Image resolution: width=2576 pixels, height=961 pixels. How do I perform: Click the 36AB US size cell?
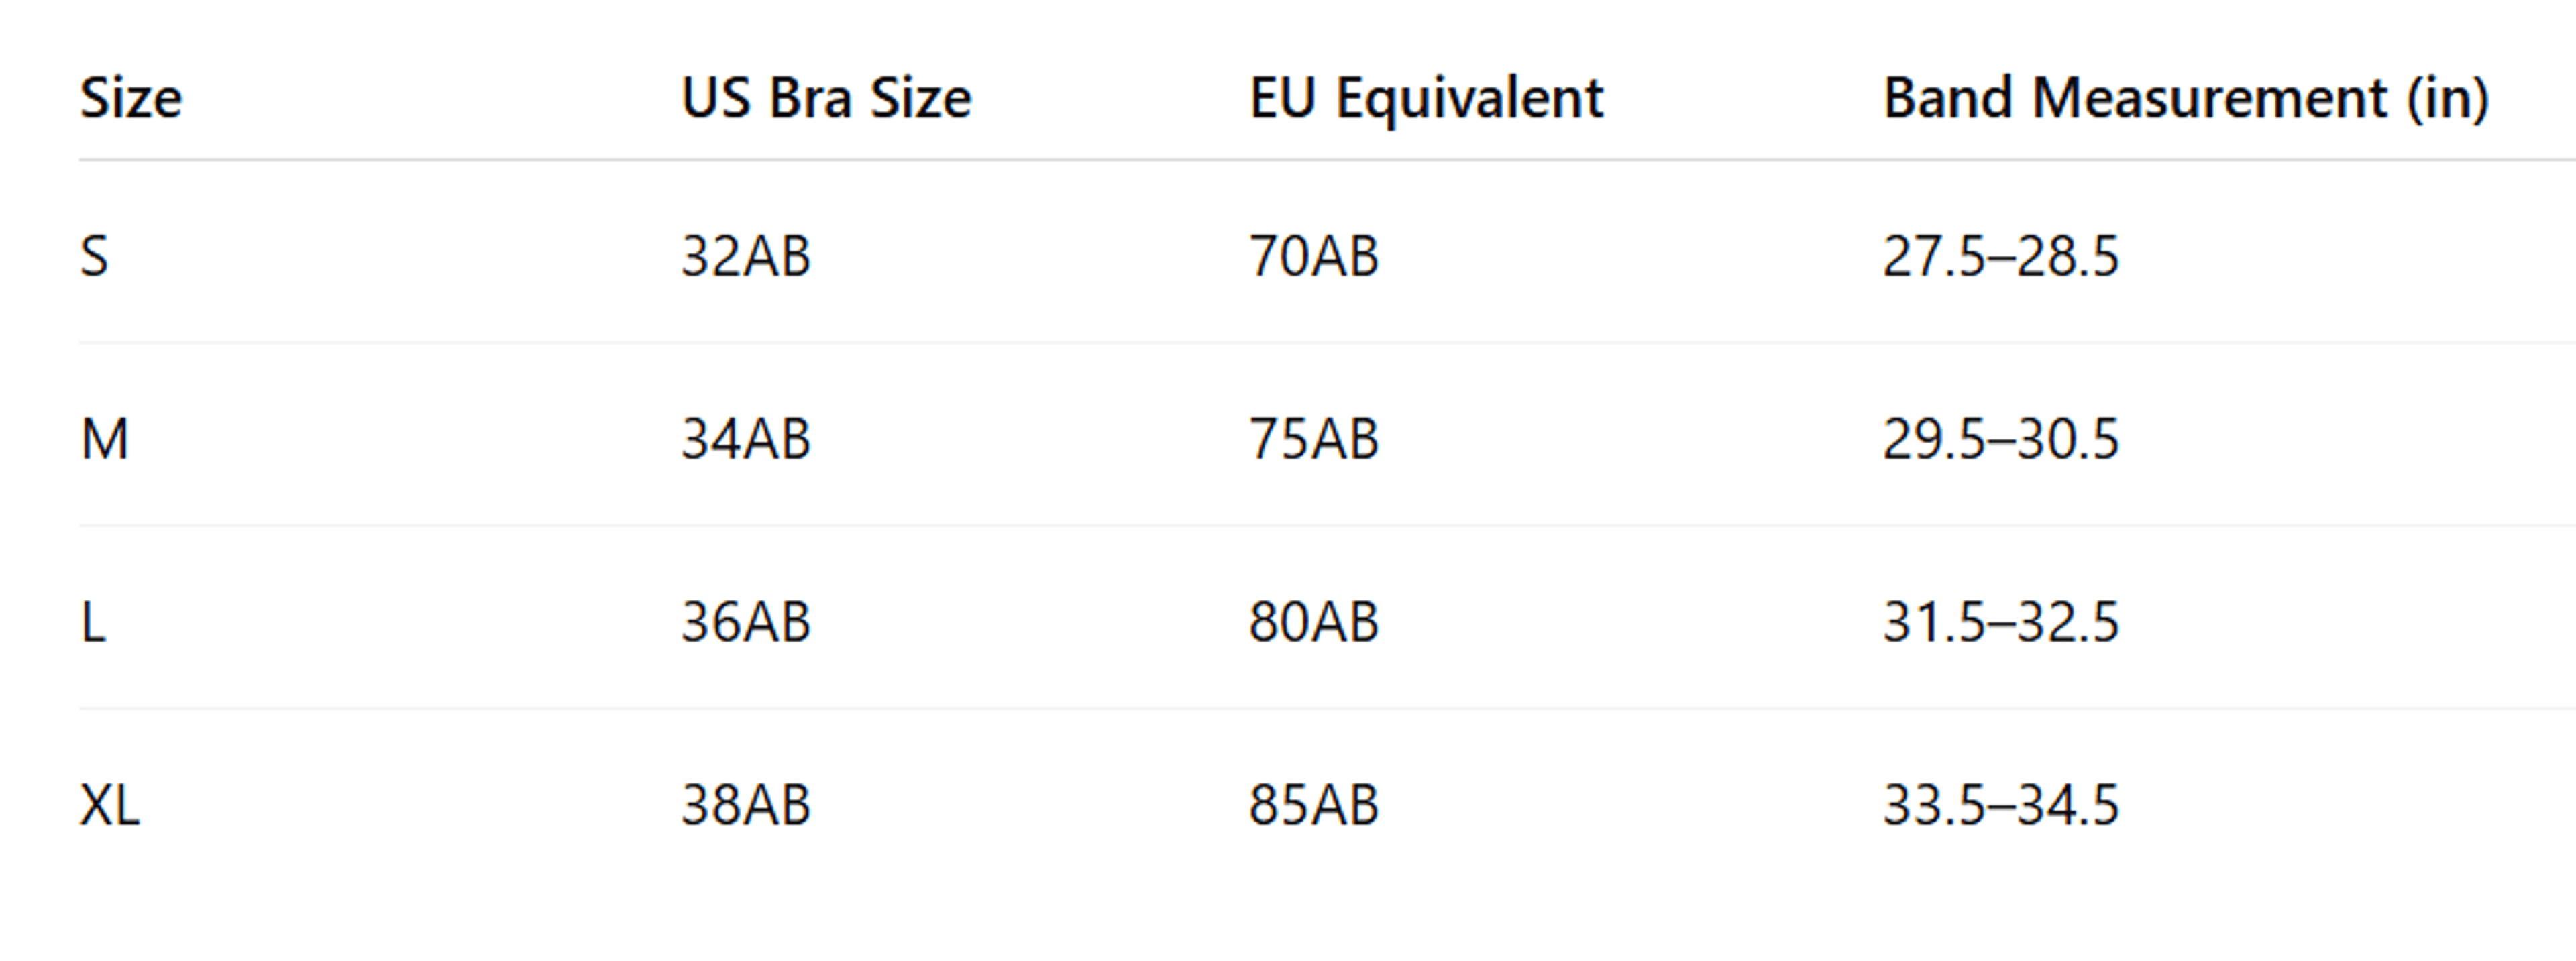pyautogui.click(x=746, y=622)
